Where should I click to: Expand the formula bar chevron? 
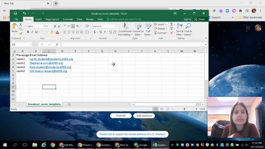click(x=205, y=44)
